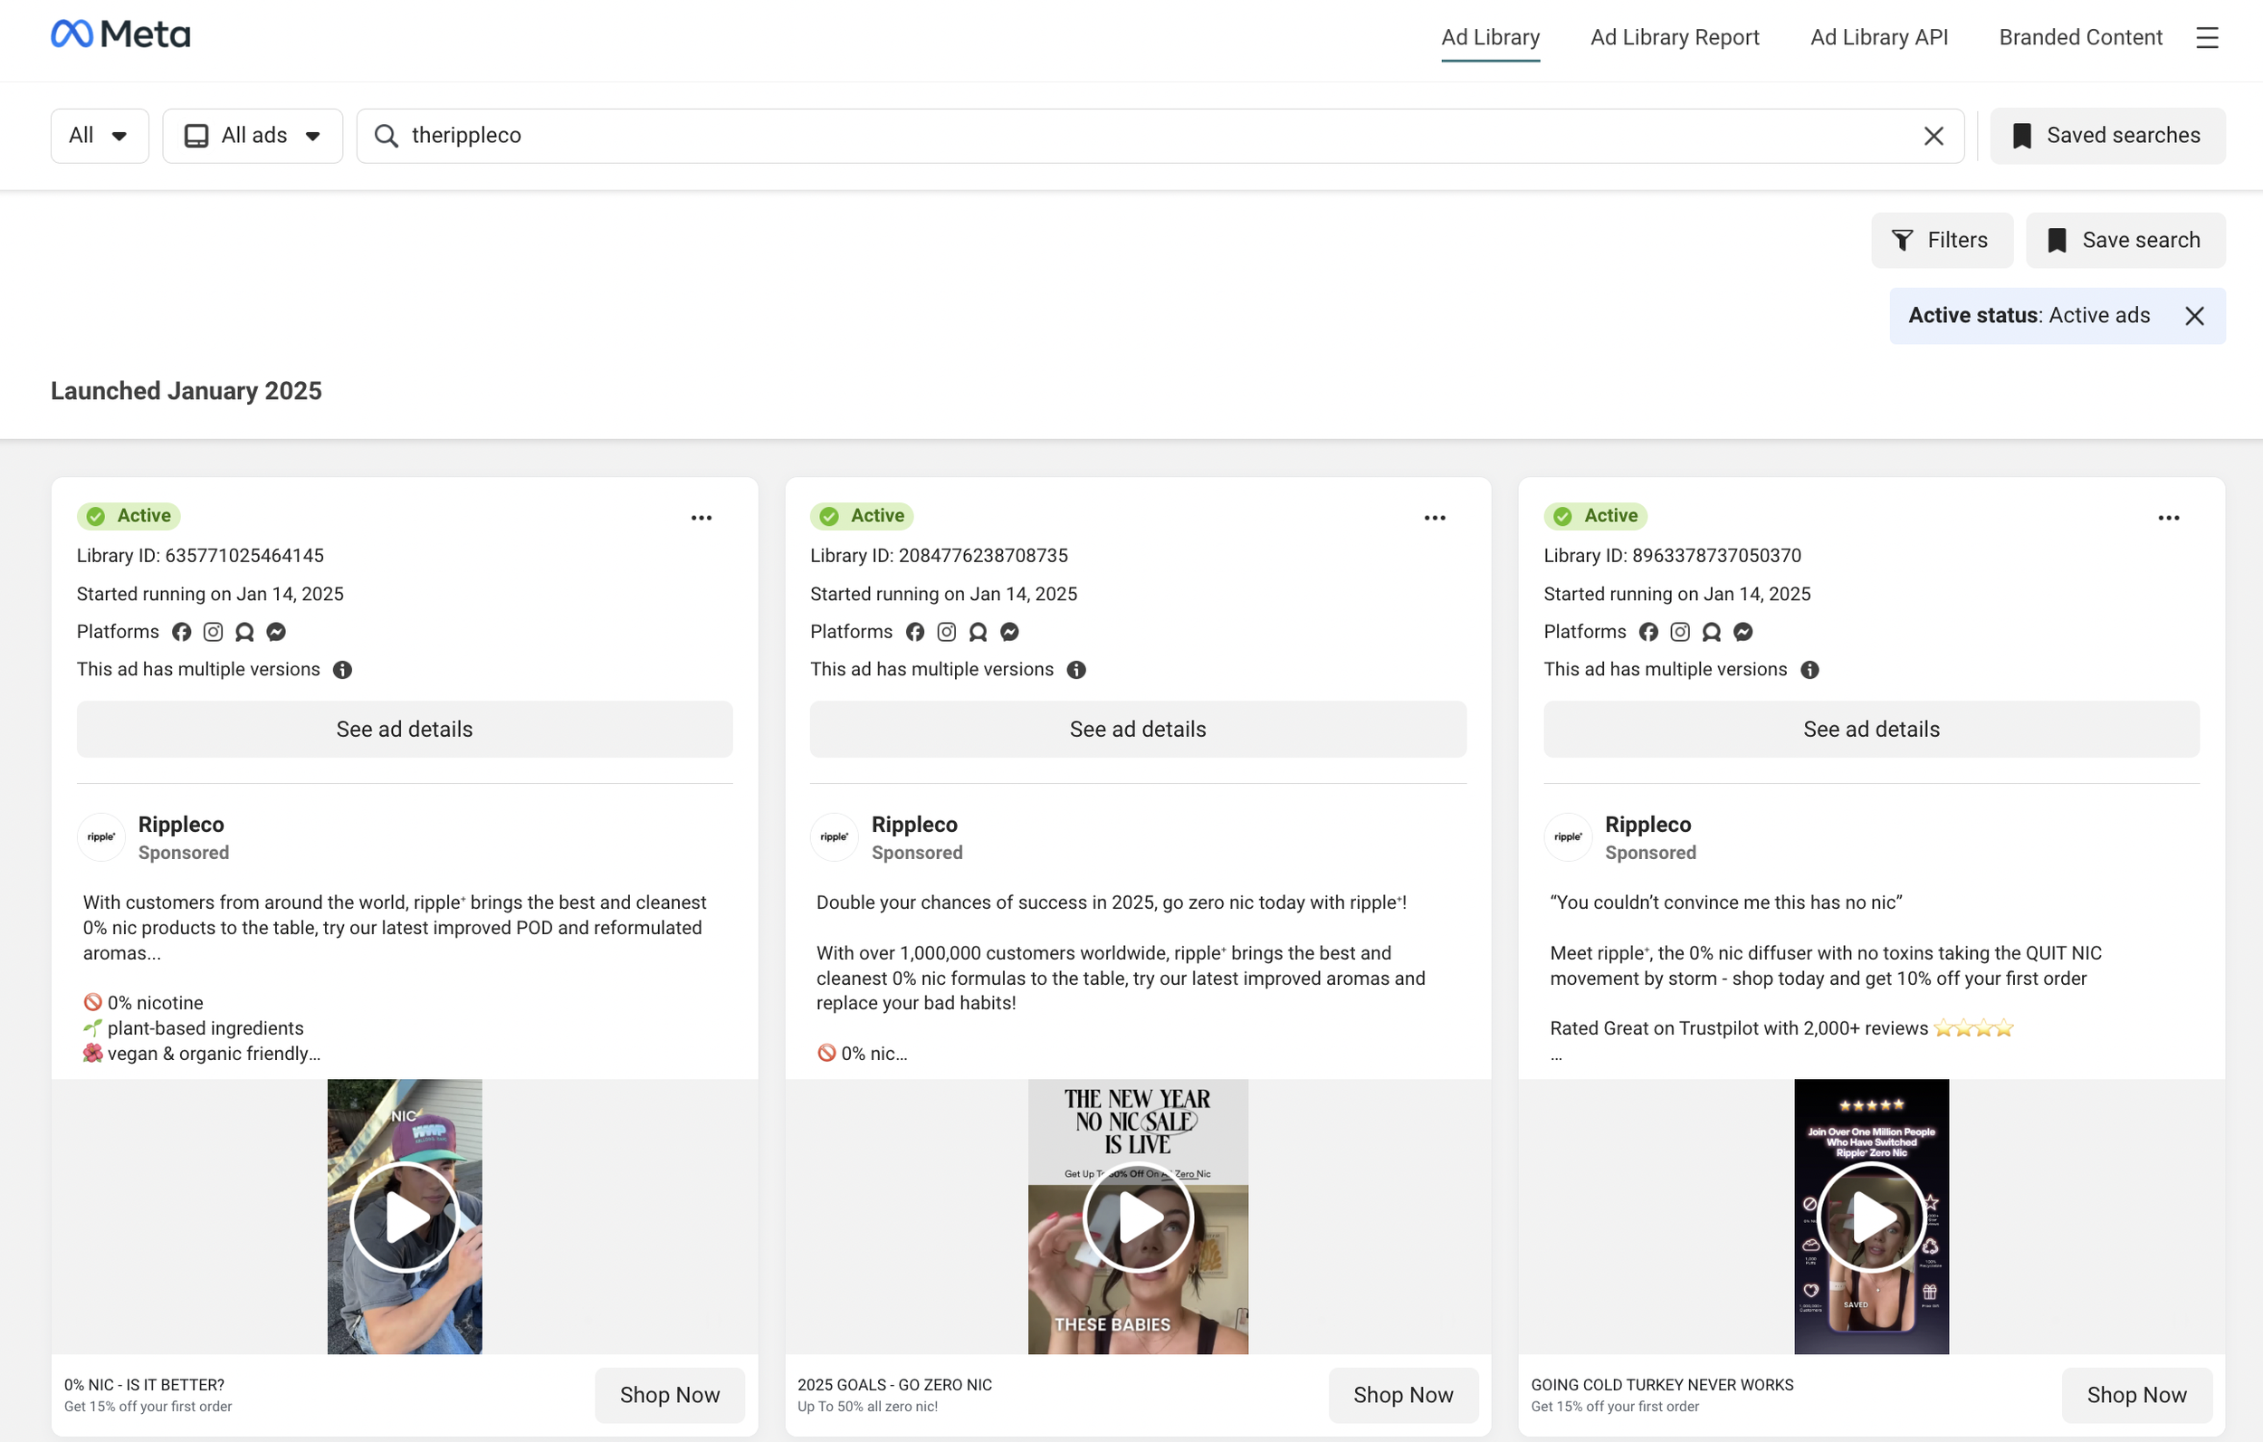Play the New Year No Nic Sale video
This screenshot has height=1442, width=2263.
(1138, 1218)
